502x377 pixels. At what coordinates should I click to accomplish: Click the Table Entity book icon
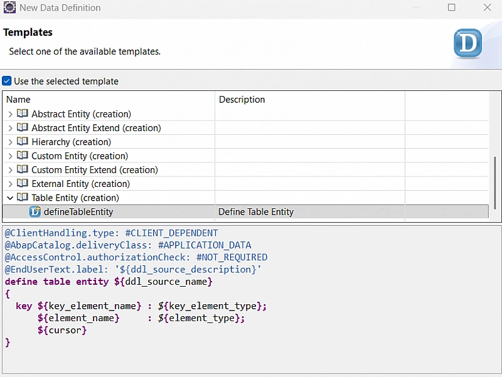(23, 198)
